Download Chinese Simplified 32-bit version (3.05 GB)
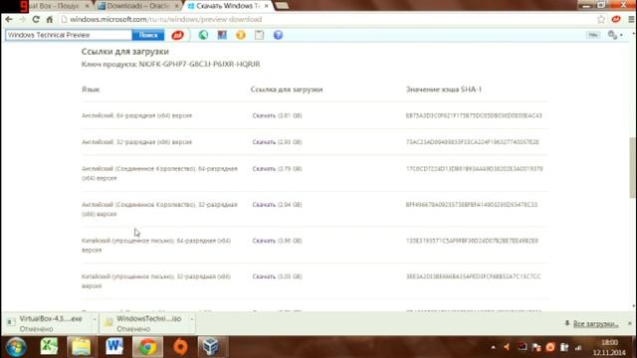The image size is (637, 358). pos(264,276)
